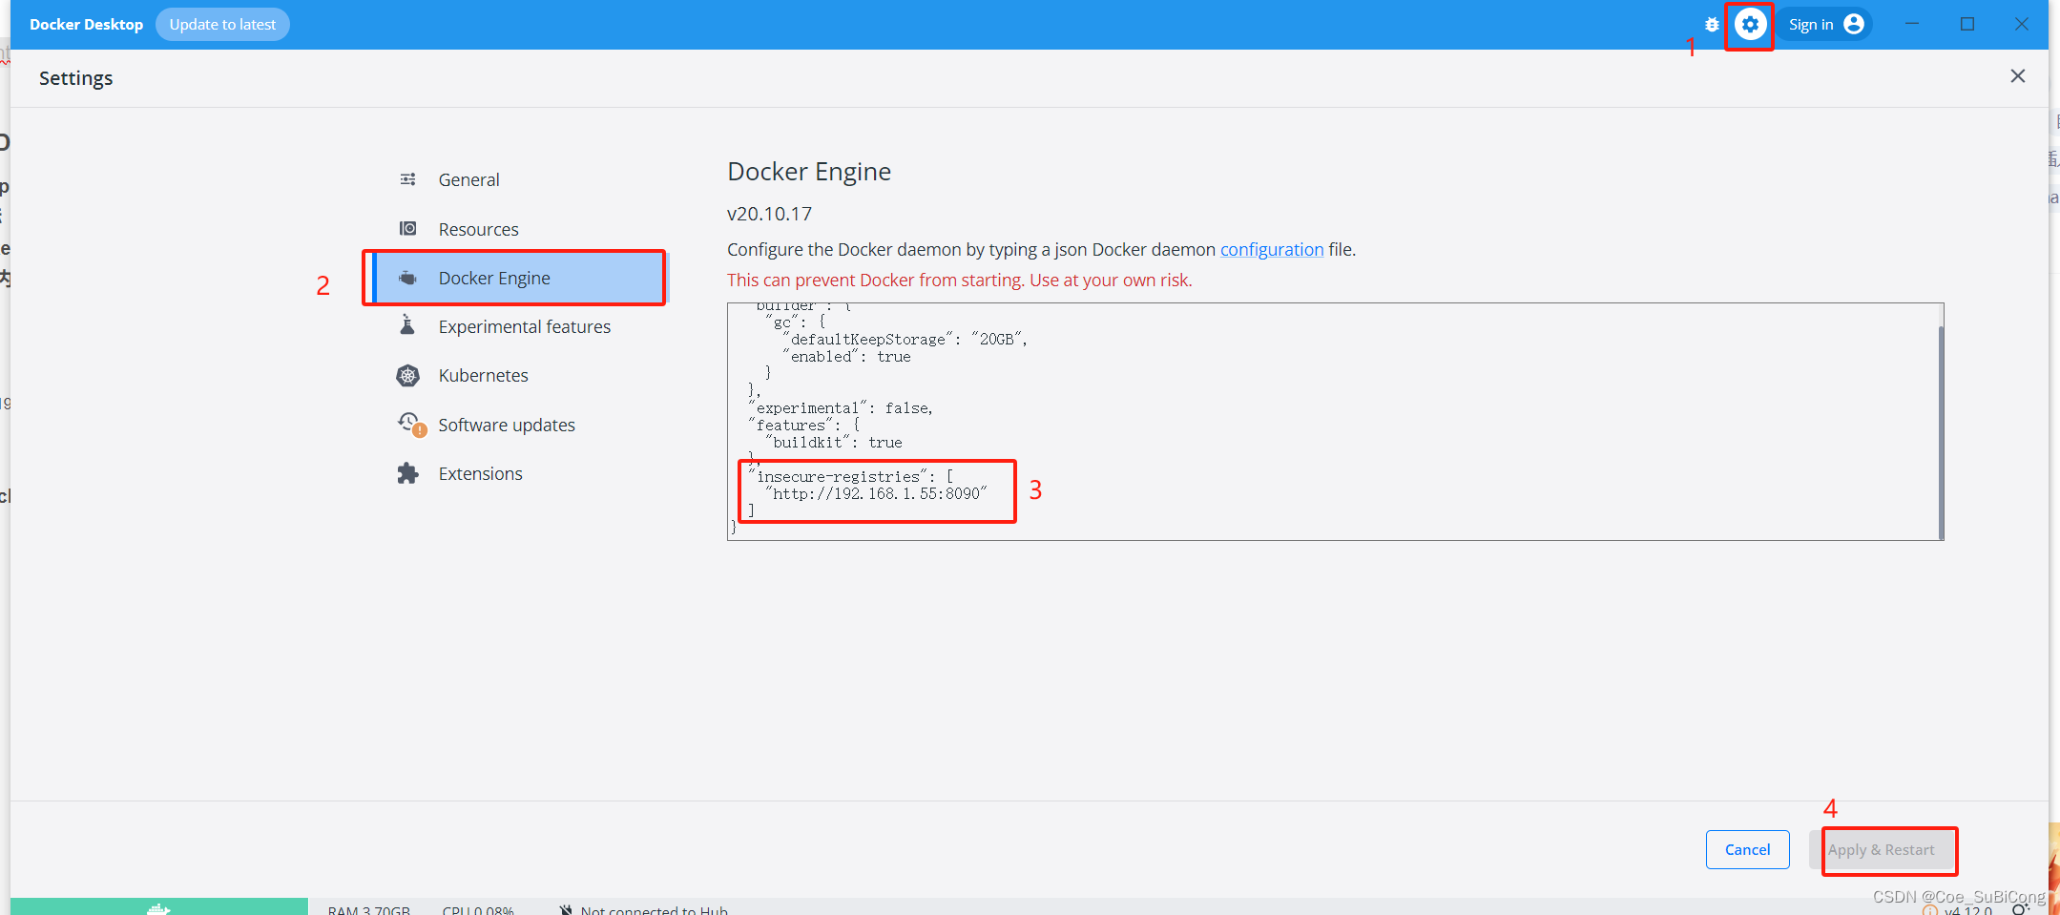
Task: Select the General settings icon
Action: coord(408,178)
